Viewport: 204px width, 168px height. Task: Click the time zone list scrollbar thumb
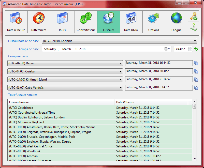click(x=195, y=106)
